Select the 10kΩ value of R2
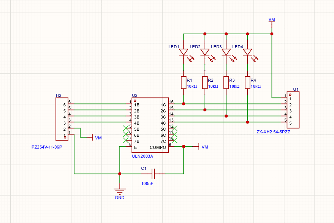 coord(213,86)
